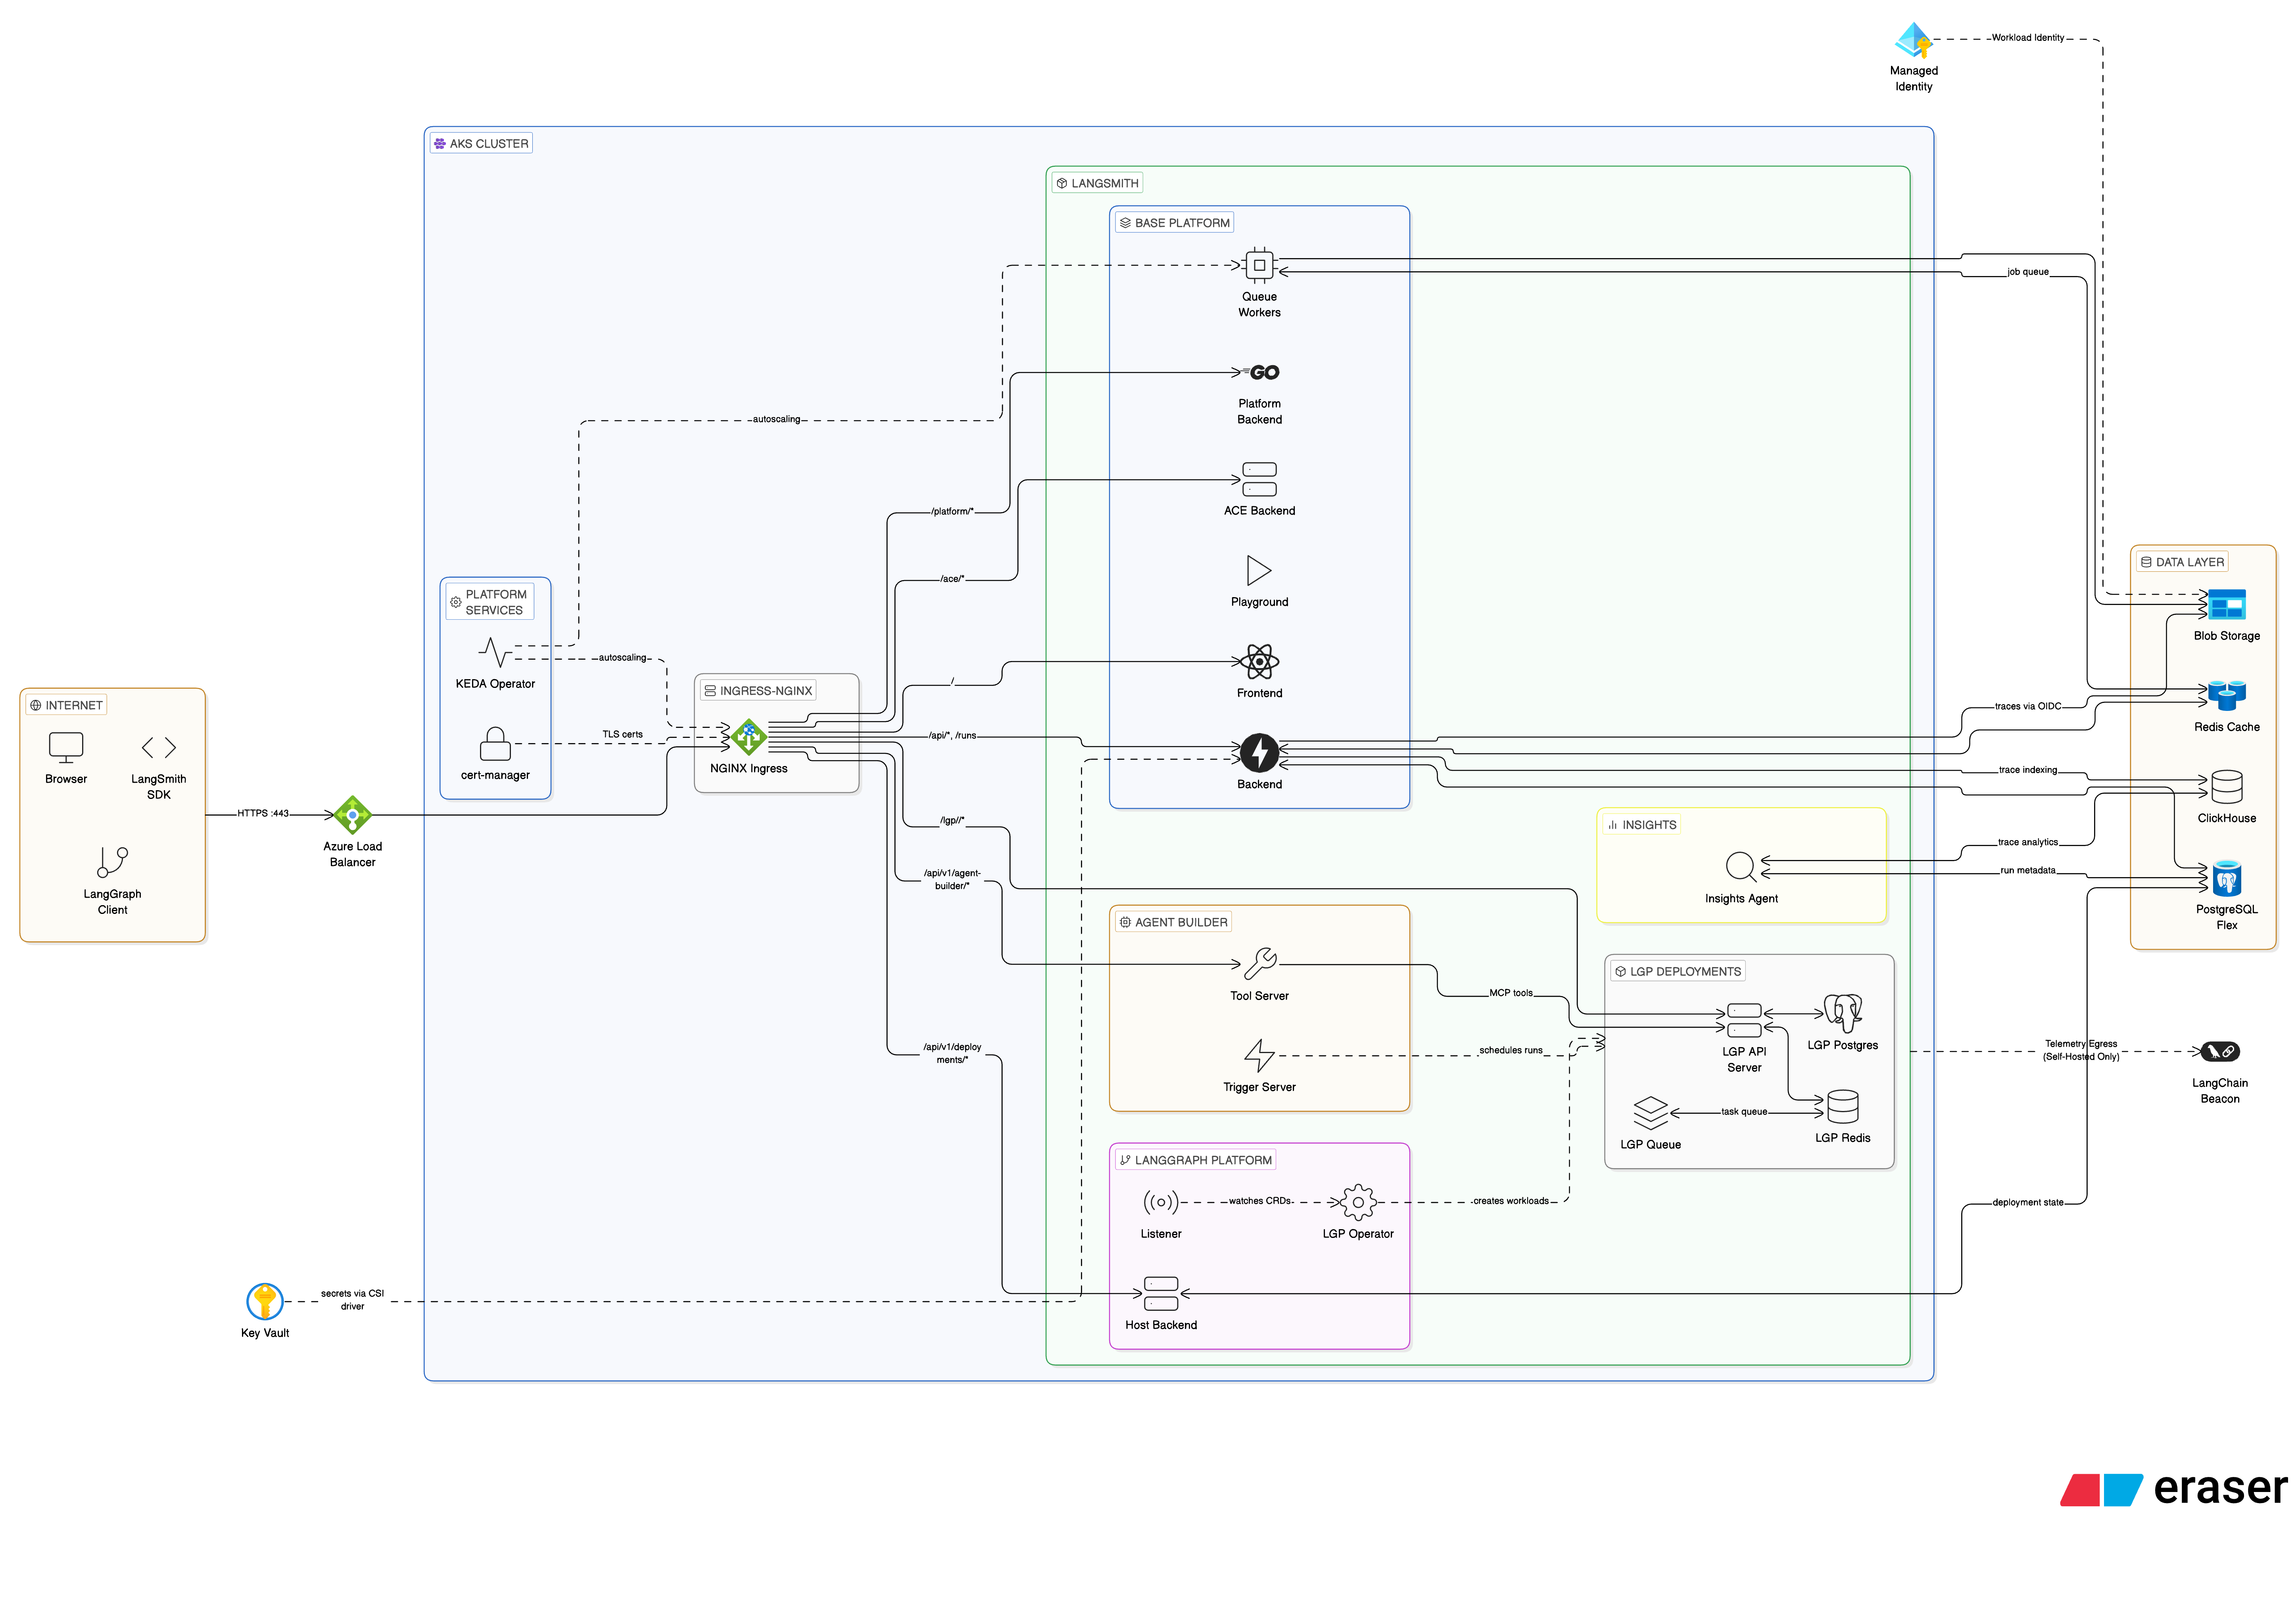Select the DATA LAYER group label
This screenshot has height=1605, width=2296.
click(x=2182, y=562)
